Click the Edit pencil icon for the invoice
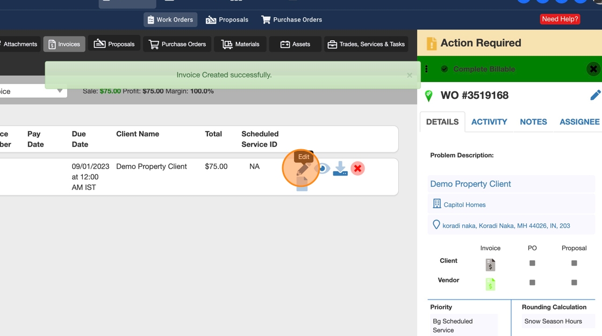The image size is (602, 336). click(303, 169)
